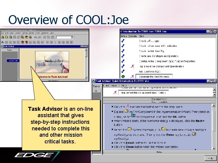
Task: Select Implement the Component Specification in rear window
Action: click(x=161, y=66)
